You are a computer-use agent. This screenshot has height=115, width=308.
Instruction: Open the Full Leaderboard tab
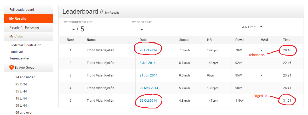(28, 10)
